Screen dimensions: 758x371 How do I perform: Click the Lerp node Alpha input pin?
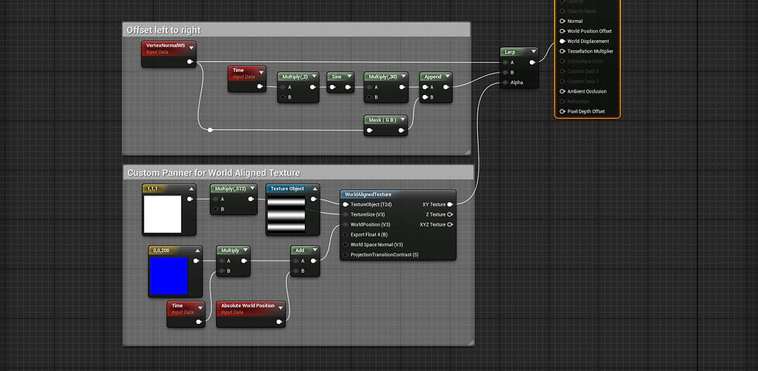tap(506, 83)
